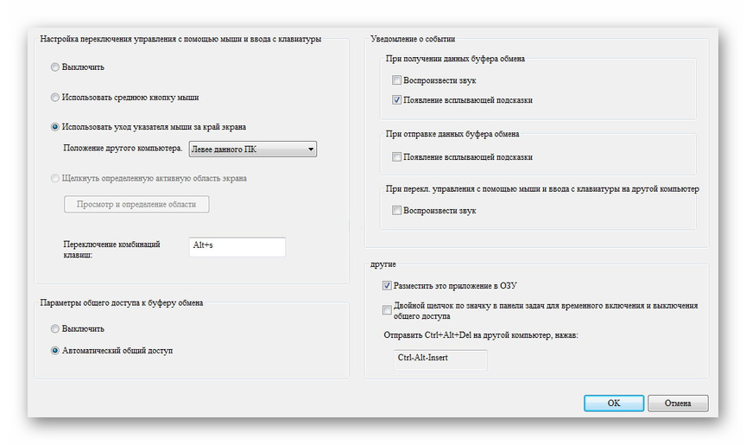
Task: Select 'Выключить' radio under mouse switching settings
Action: coord(56,67)
